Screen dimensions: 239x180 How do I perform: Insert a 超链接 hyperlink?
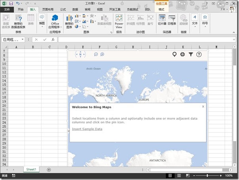click(184, 20)
